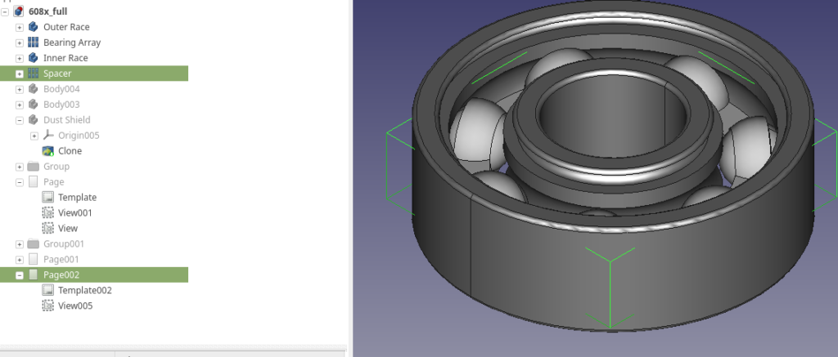Click the View005 drawing view icon
Image resolution: width=838 pixels, height=357 pixels.
[x=48, y=306]
